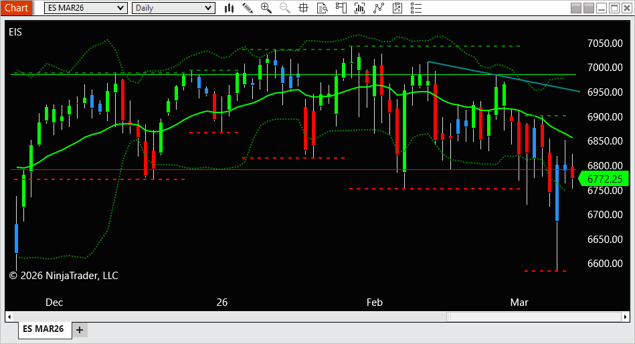Minimize the chart window

click(x=602, y=8)
